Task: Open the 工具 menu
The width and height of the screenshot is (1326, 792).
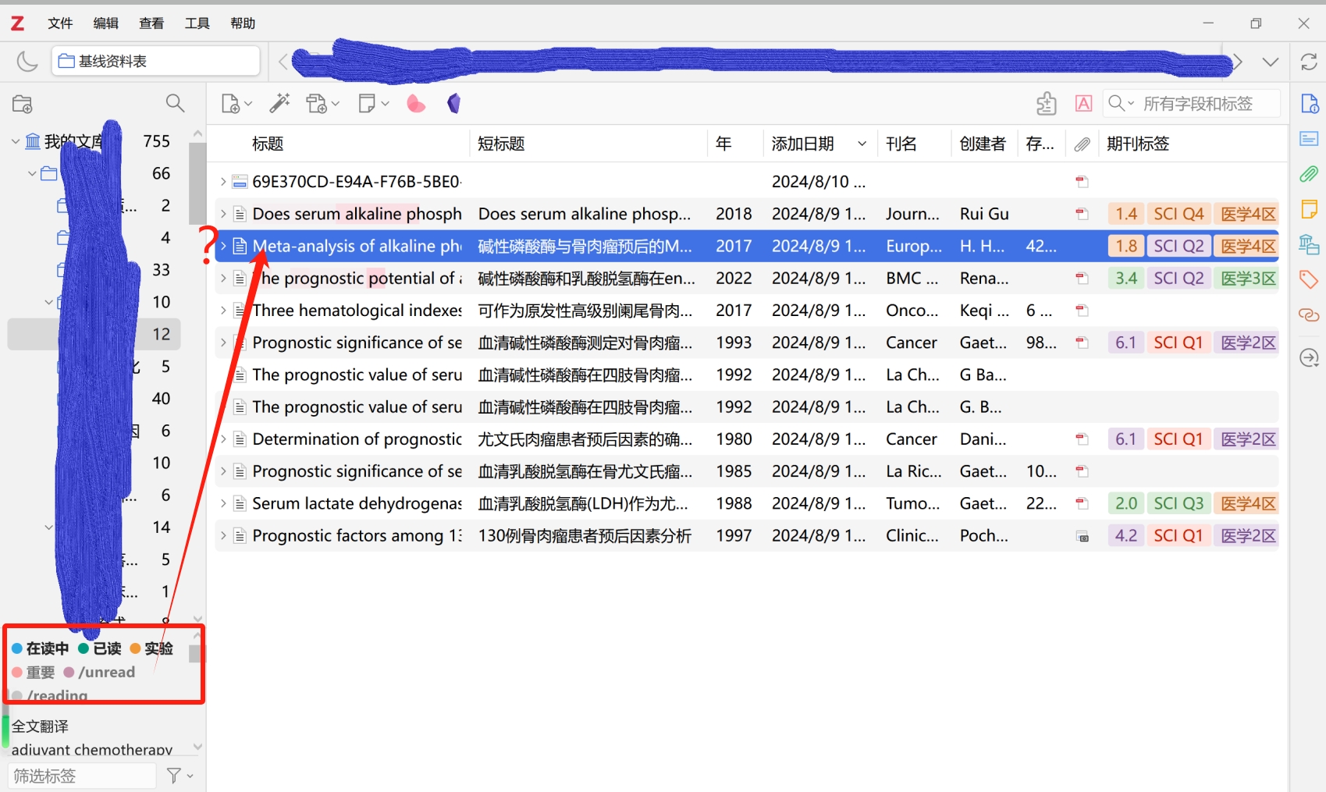Action: coord(197,23)
